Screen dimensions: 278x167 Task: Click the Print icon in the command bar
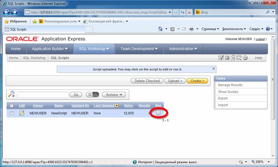pyautogui.click(x=192, y=29)
